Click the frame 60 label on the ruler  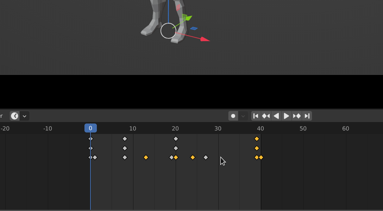[x=346, y=129]
